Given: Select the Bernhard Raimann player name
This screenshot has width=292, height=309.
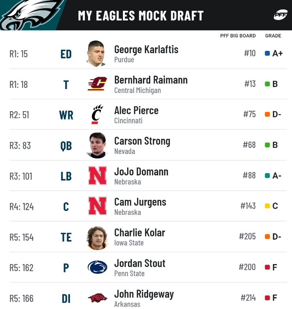Looking at the screenshot, I should 151,80.
